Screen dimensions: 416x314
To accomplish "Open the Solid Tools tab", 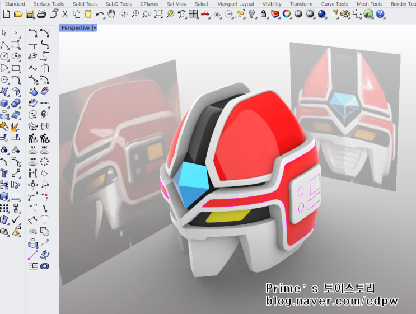I will pos(85,4).
